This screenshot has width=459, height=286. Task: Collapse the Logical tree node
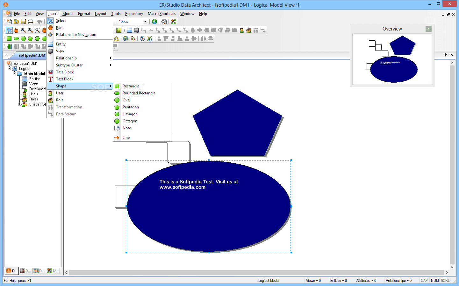point(10,68)
